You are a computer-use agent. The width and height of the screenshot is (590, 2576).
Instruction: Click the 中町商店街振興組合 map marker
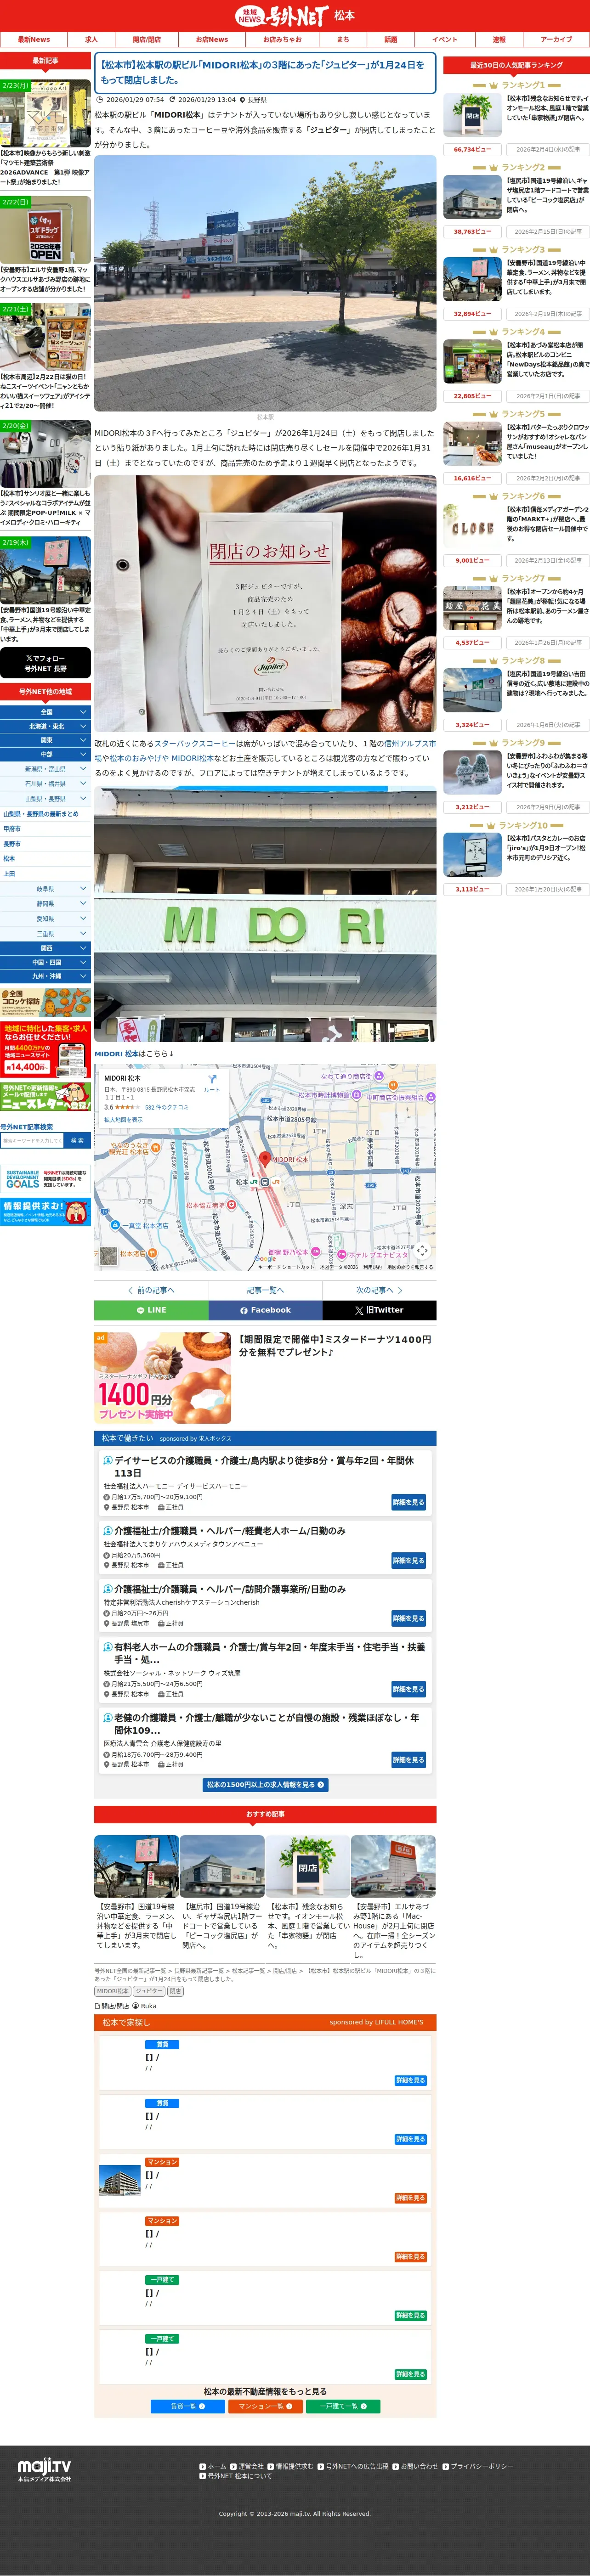point(430,1097)
